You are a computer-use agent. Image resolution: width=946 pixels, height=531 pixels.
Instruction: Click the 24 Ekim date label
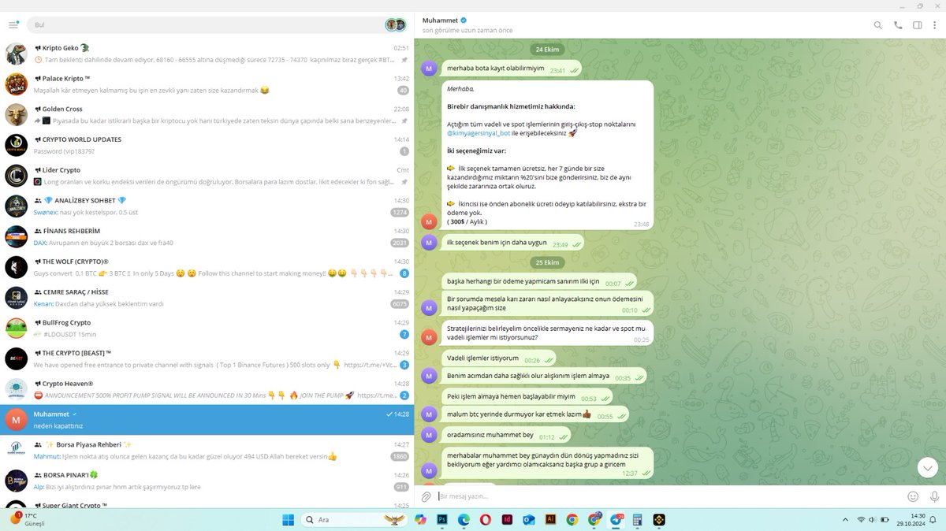pos(546,49)
